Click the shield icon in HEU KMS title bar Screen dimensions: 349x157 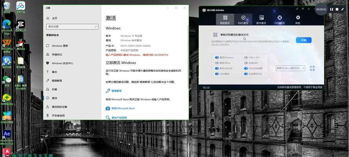point(303,9)
